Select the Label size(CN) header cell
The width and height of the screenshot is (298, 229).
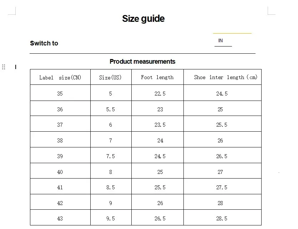coord(60,77)
